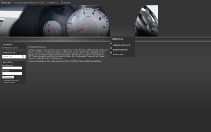
Task: Click the search magnifier icon
Action: click(x=23, y=56)
